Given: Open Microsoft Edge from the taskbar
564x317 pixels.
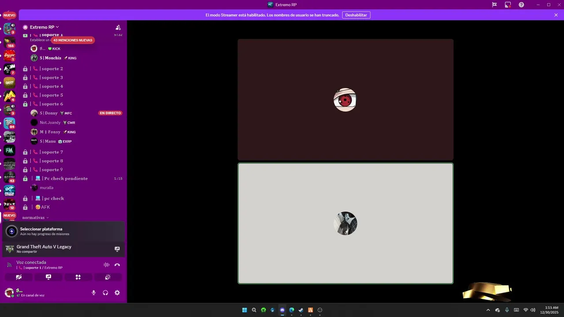Looking at the screenshot, I should (x=292, y=310).
